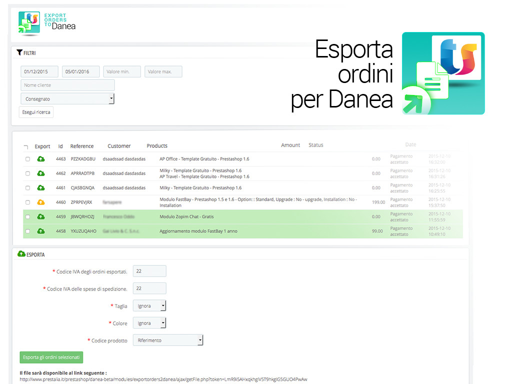Click order reference PZZKADGBU
This screenshot has width=512, height=384.
point(83,159)
